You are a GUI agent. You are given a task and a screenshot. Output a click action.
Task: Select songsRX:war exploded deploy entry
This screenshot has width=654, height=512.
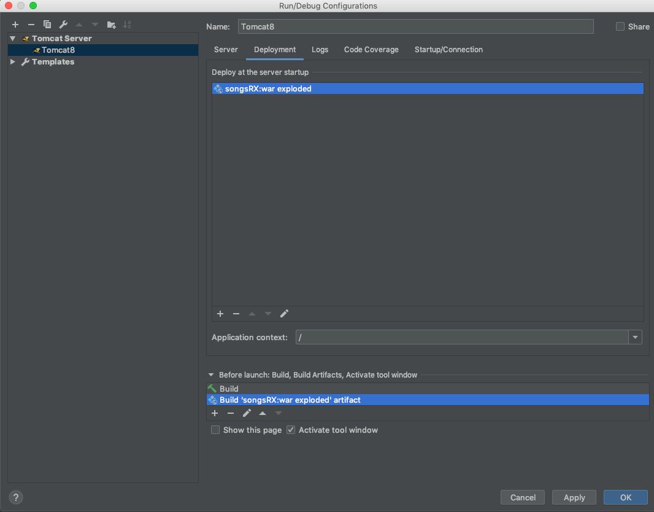[428, 88]
